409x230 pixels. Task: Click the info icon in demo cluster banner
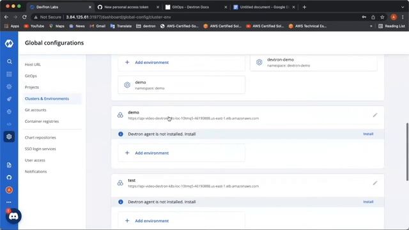[x=121, y=134]
